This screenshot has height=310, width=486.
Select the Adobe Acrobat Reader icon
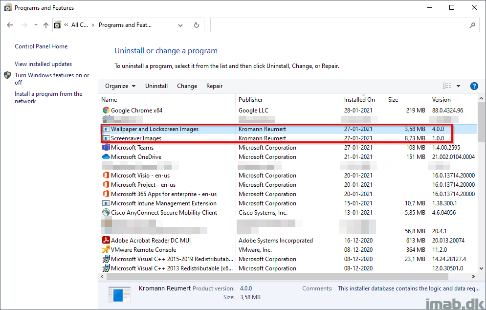pos(106,240)
